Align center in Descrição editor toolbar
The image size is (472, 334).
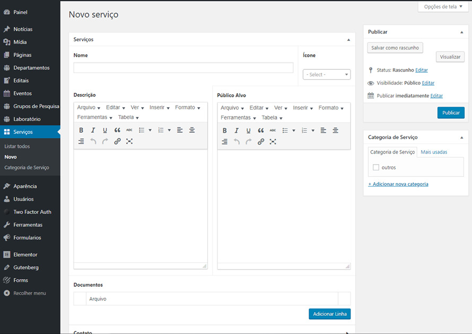(x=192, y=130)
